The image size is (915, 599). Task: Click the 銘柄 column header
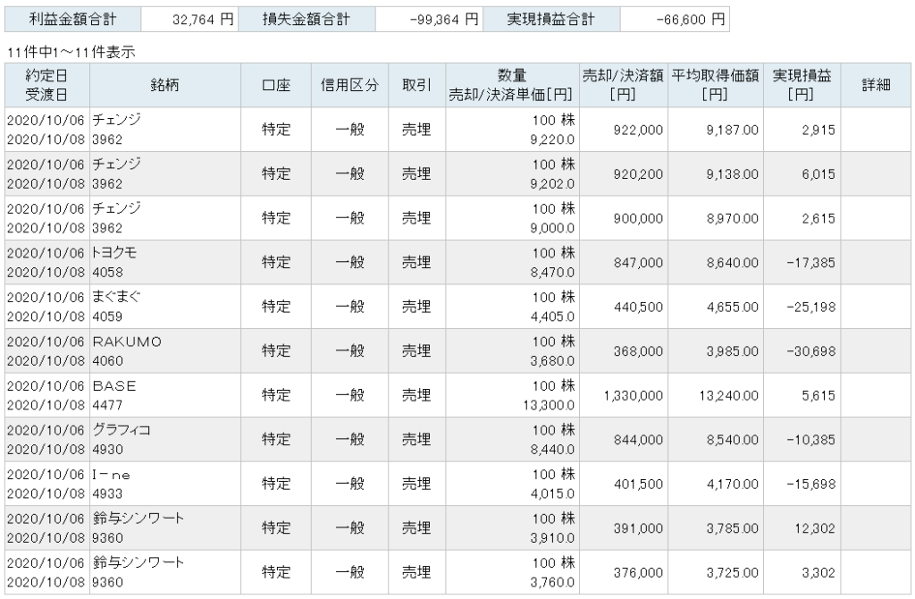(165, 85)
